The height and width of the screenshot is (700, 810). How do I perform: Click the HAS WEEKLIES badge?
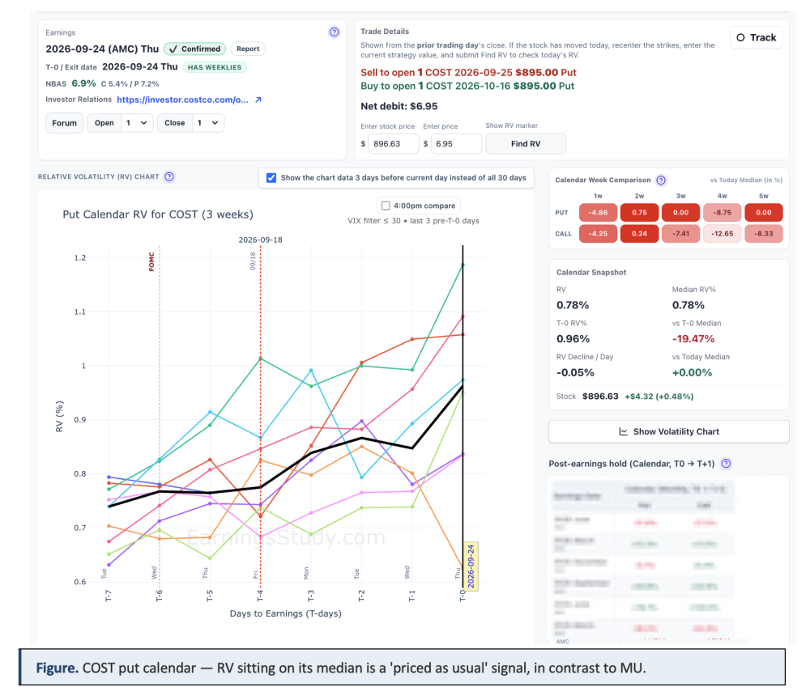(215, 67)
